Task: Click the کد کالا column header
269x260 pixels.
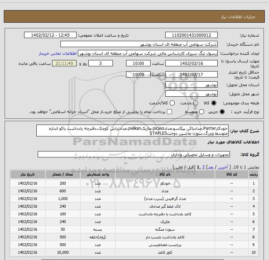Action: [x=232, y=174]
